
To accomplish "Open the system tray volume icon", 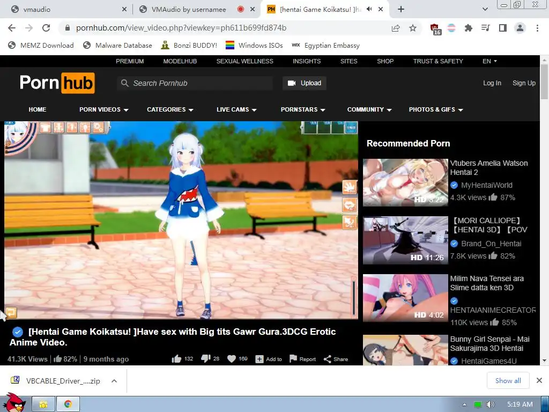I will pos(491,404).
